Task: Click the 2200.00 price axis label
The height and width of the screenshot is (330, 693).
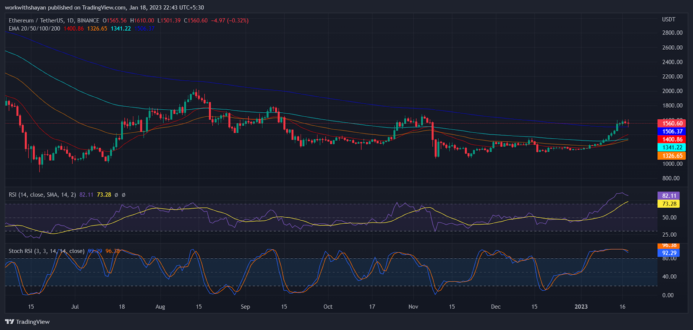Action: click(672, 76)
